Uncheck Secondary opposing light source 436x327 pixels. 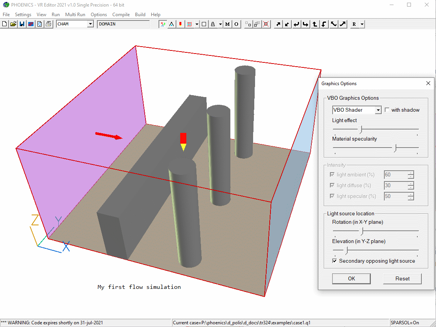tap(335, 261)
